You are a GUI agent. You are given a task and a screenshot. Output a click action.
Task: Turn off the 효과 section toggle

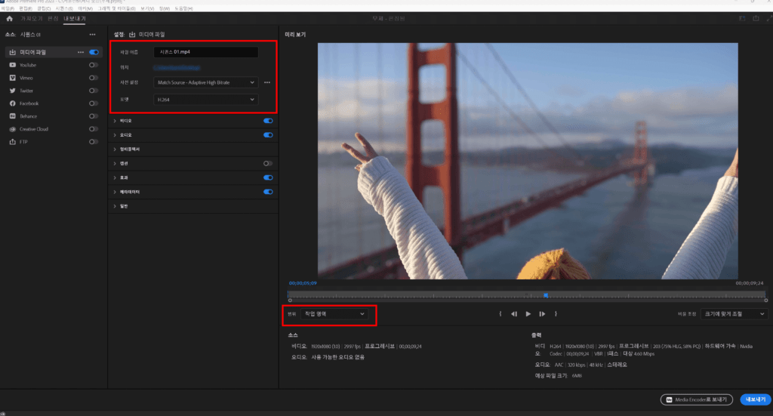268,177
